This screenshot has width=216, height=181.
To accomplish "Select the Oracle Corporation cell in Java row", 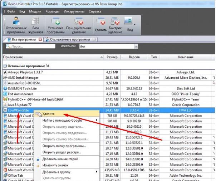I will 186,105.
